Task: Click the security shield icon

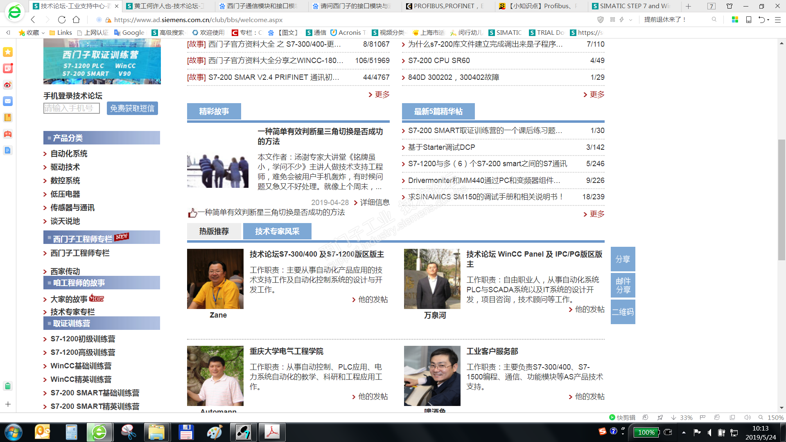Action: click(601, 20)
